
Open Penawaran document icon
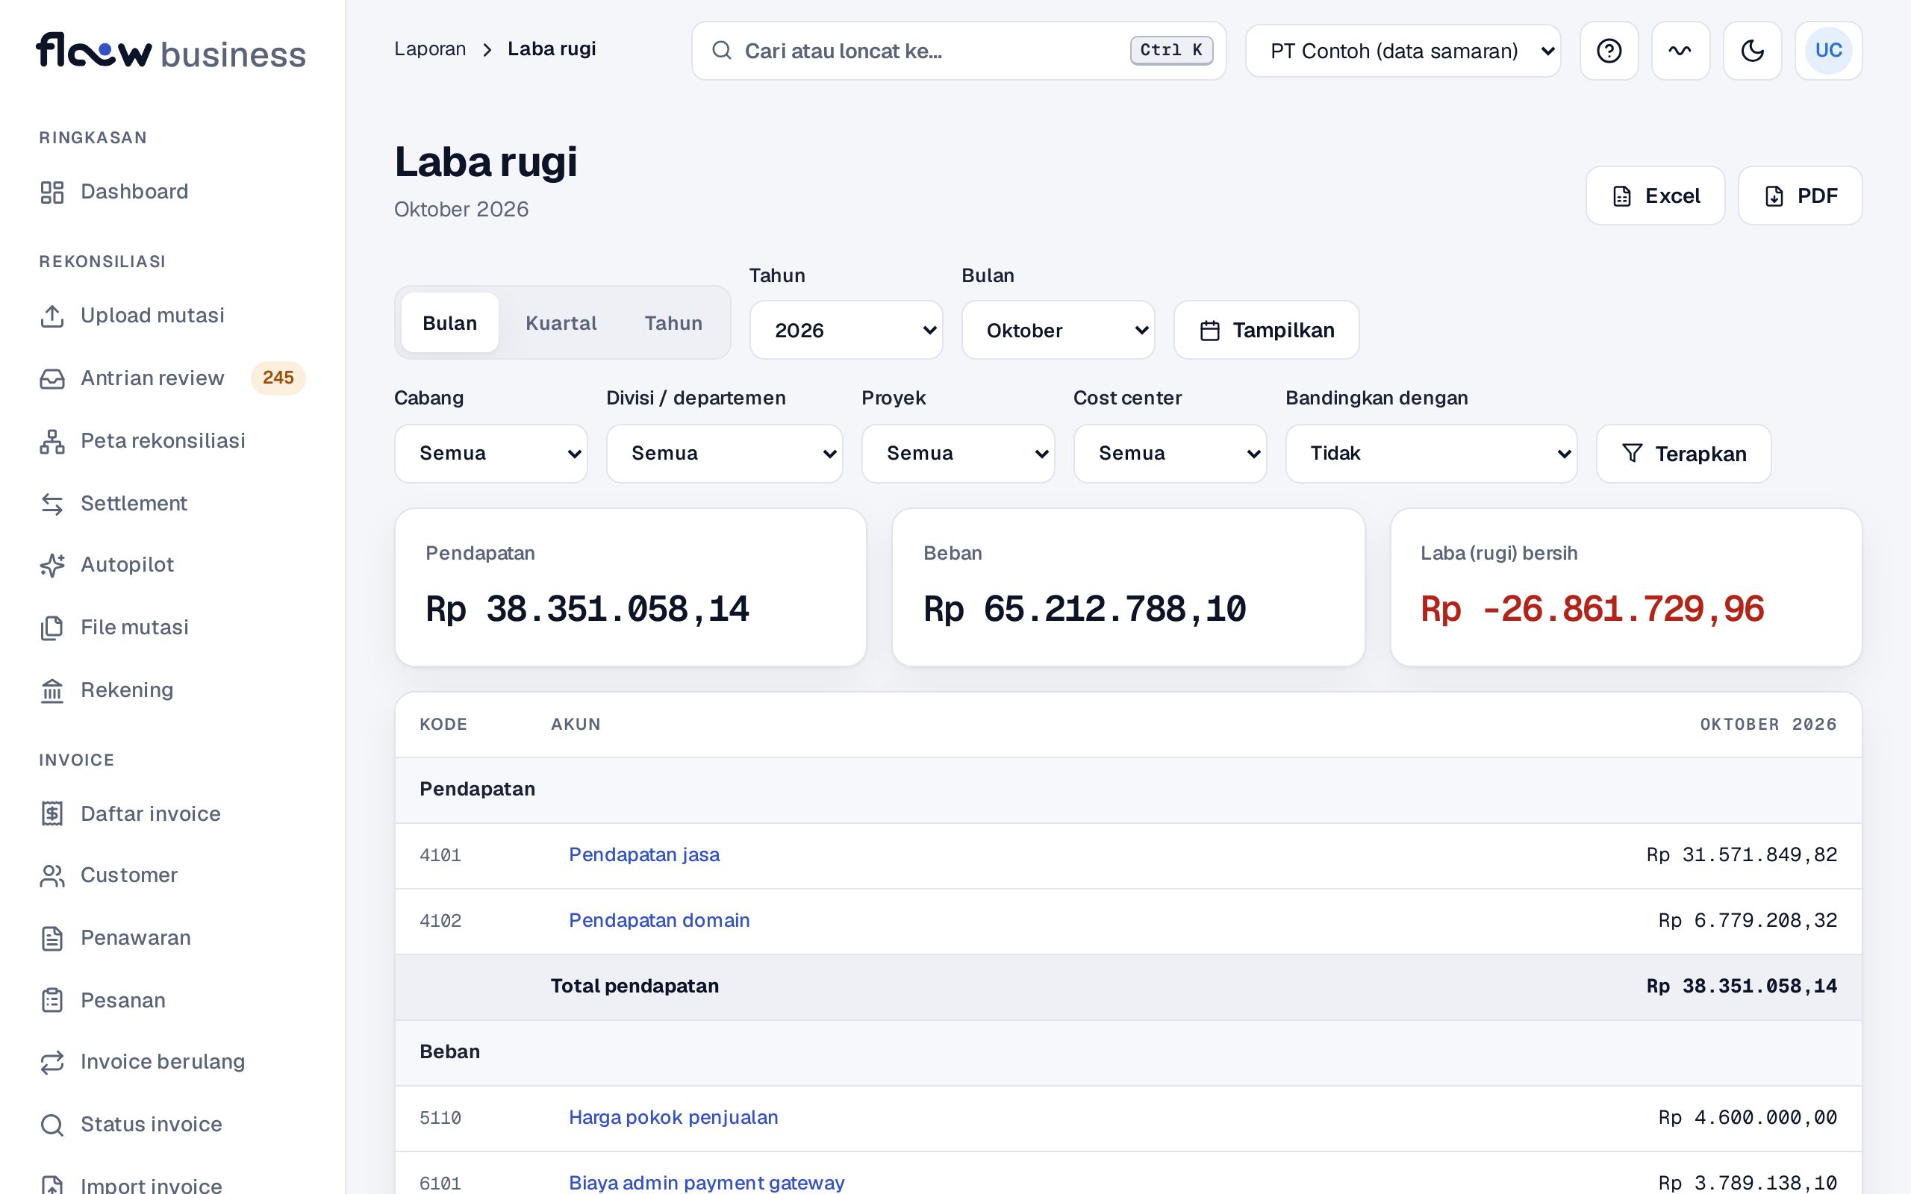tap(52, 938)
